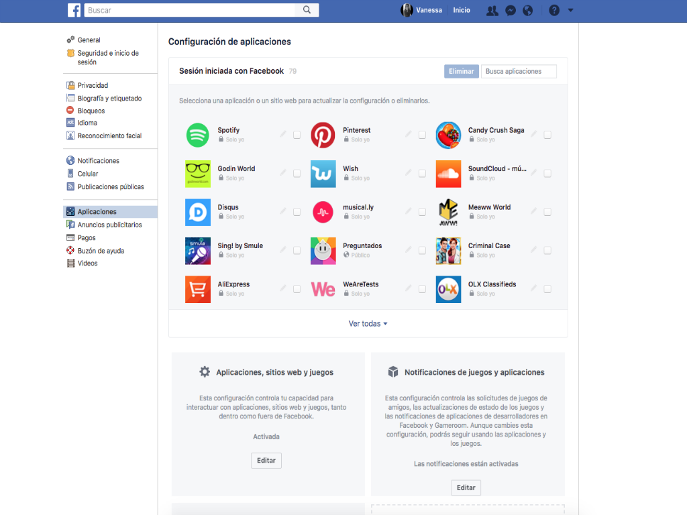Select the Candy Crush Saga checkbox
The height and width of the screenshot is (515, 687).
pos(547,135)
